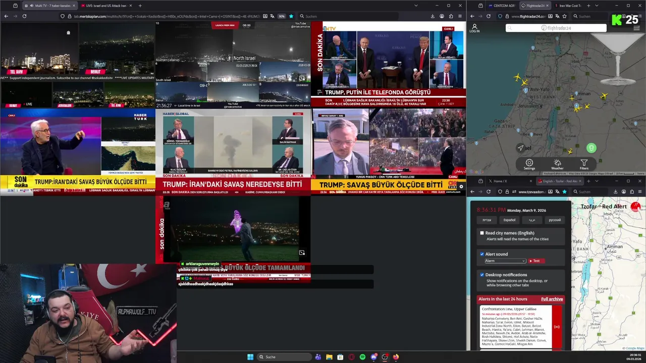Click North Israel multi-cam stream tile
646x363 pixels.
[x=233, y=65]
